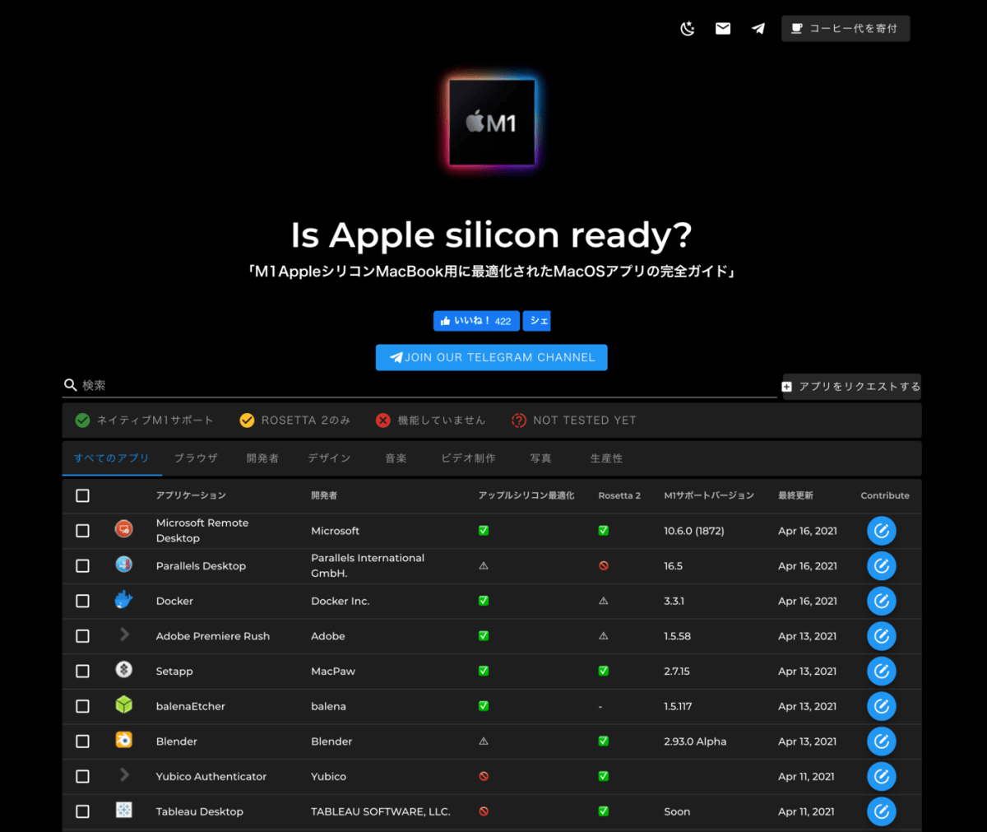Check the balenaEtcher row checkbox
Screen dimensions: 987x832
pyautogui.click(x=82, y=706)
